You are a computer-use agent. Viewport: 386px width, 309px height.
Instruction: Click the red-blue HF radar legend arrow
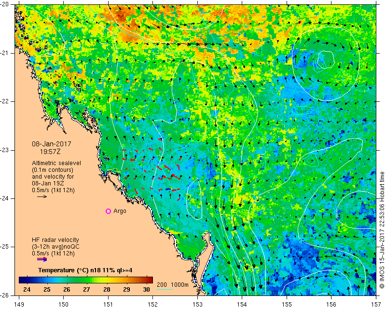42,259
